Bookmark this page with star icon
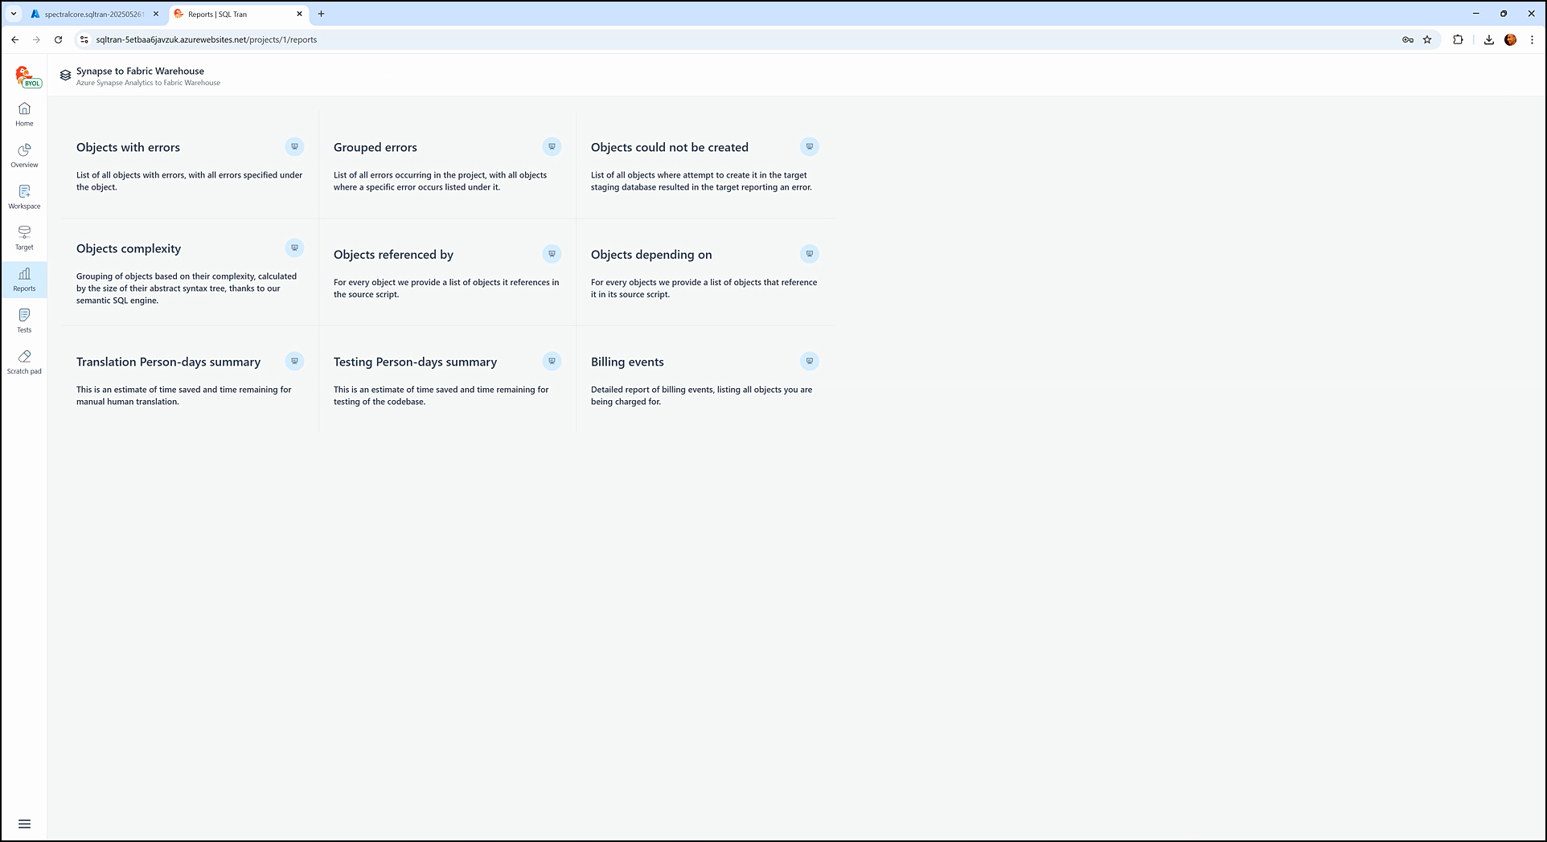1547x842 pixels. [1427, 39]
